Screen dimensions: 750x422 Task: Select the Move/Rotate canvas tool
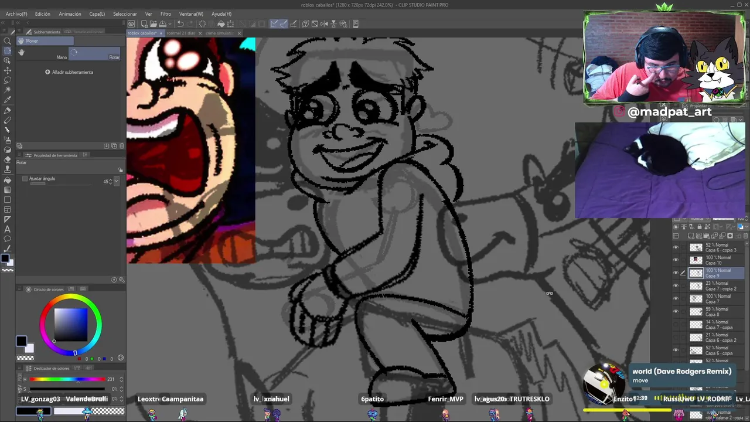click(8, 50)
